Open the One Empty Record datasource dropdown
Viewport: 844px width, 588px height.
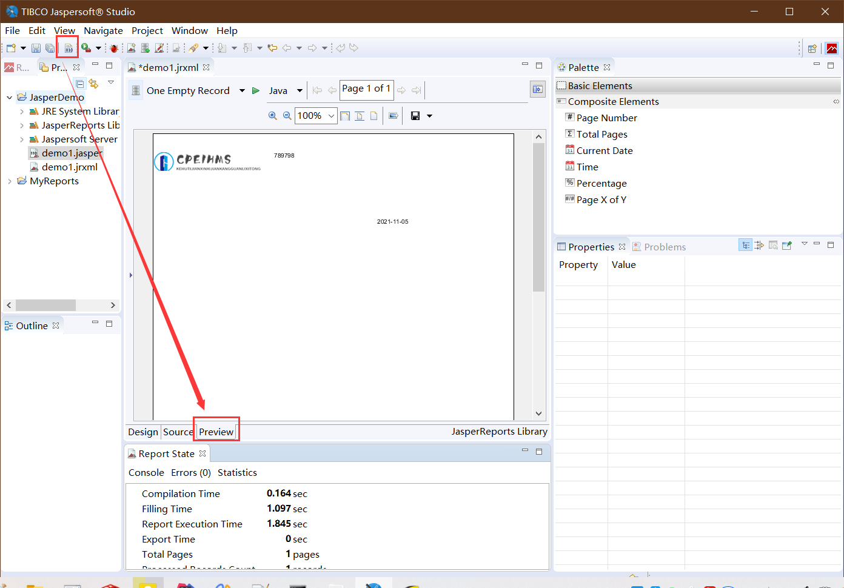pos(241,90)
